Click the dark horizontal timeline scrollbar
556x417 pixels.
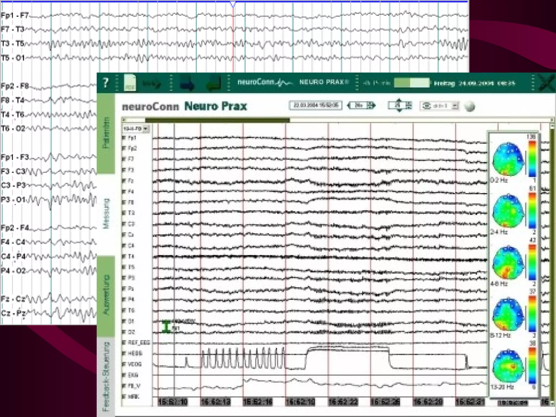(x=217, y=120)
